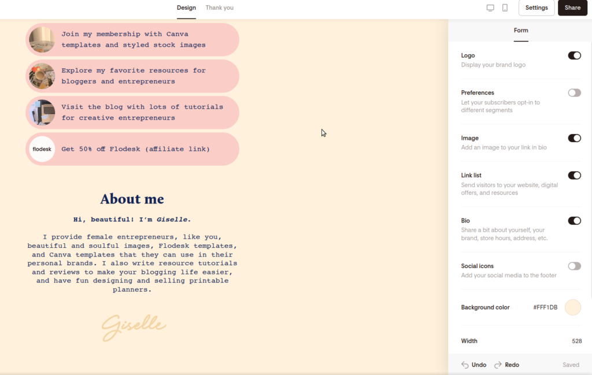
Task: Select the blog tutorials link thumbnail
Action: (42, 113)
